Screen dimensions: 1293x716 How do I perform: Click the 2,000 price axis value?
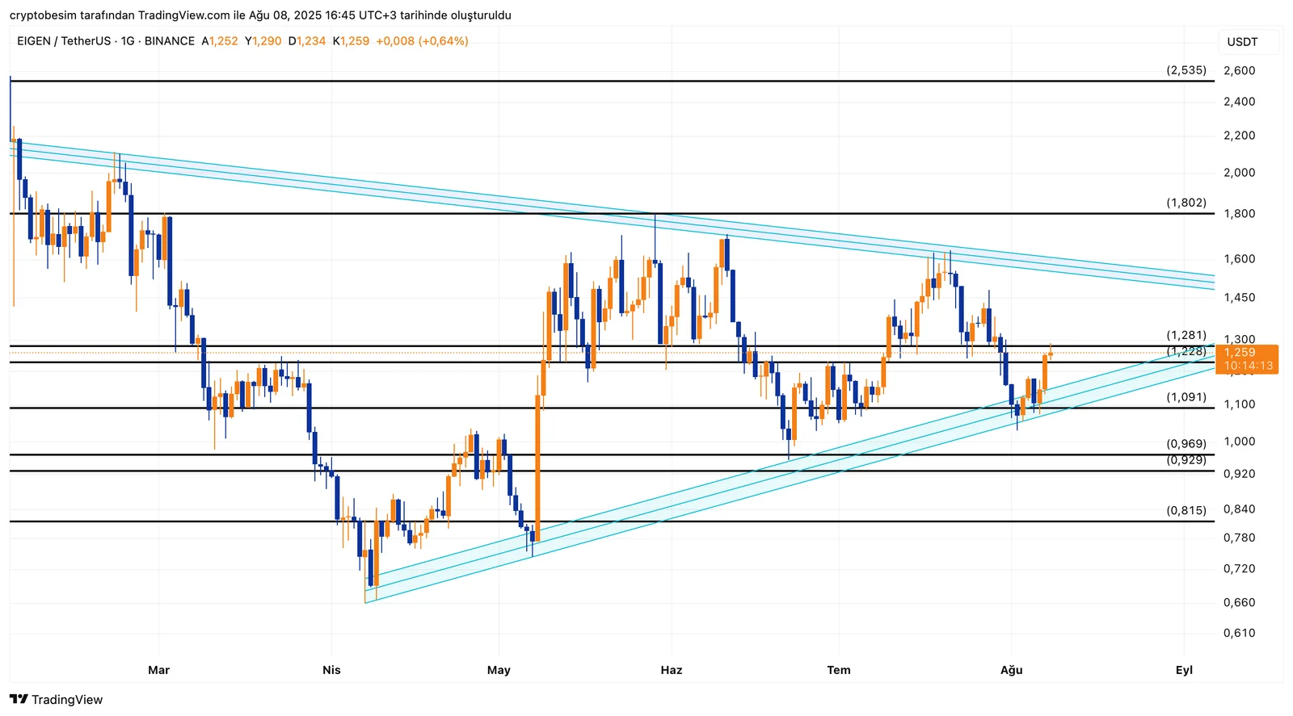click(x=1240, y=173)
